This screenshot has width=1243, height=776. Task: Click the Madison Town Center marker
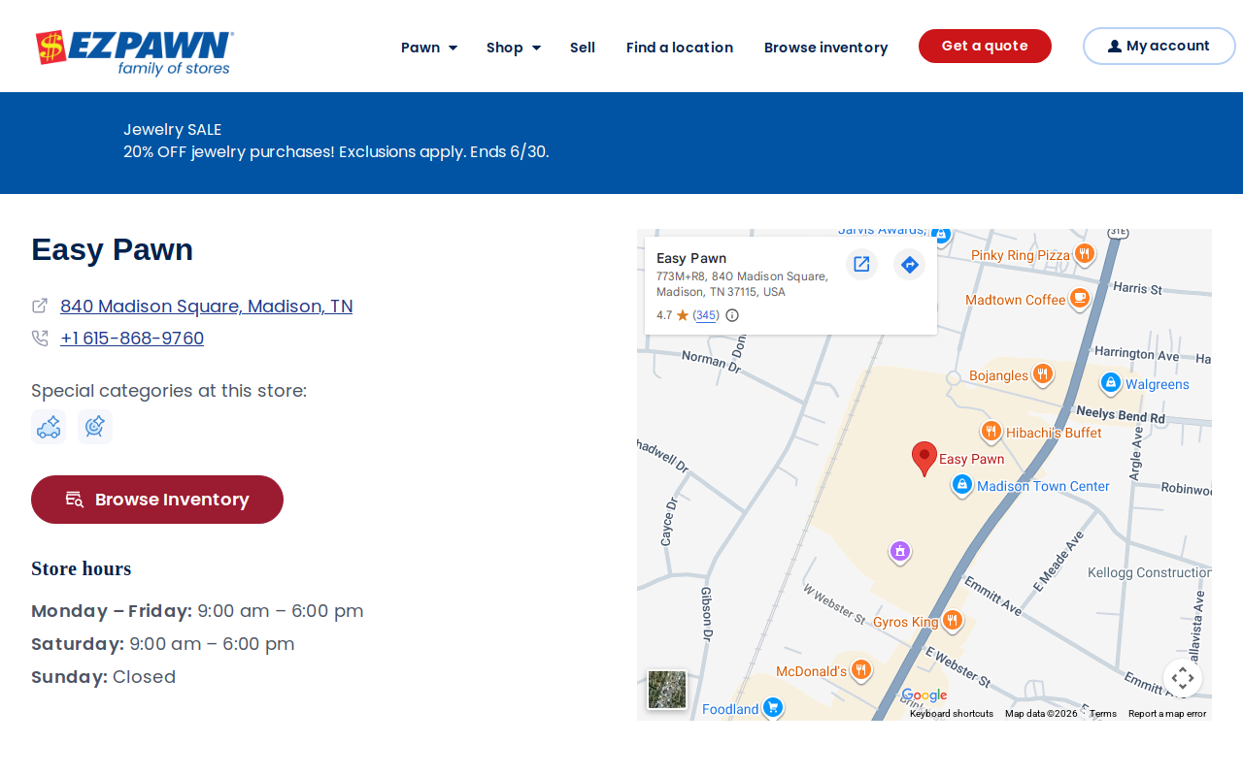(962, 485)
